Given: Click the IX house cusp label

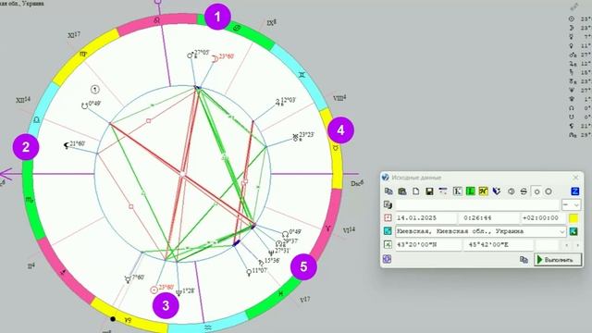Looking at the screenshot, I should click(271, 23).
